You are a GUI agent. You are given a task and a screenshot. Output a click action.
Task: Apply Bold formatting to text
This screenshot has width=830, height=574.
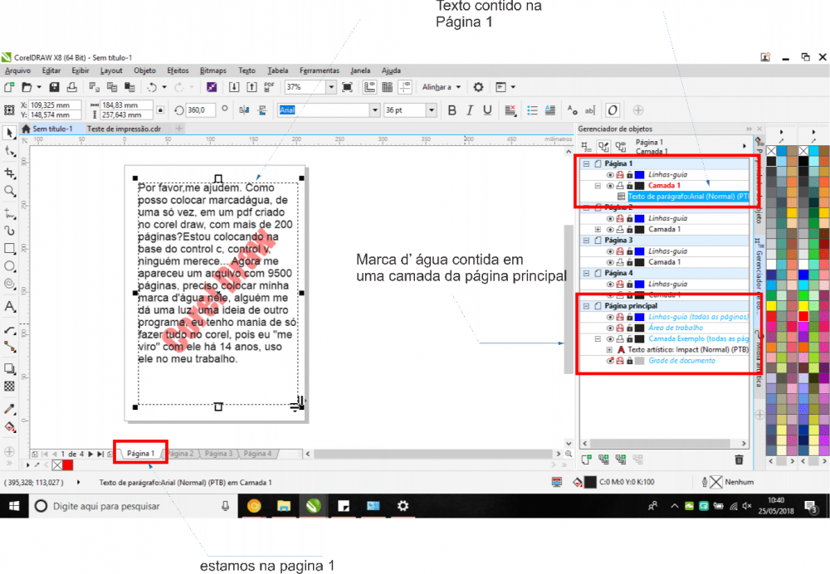tap(452, 110)
